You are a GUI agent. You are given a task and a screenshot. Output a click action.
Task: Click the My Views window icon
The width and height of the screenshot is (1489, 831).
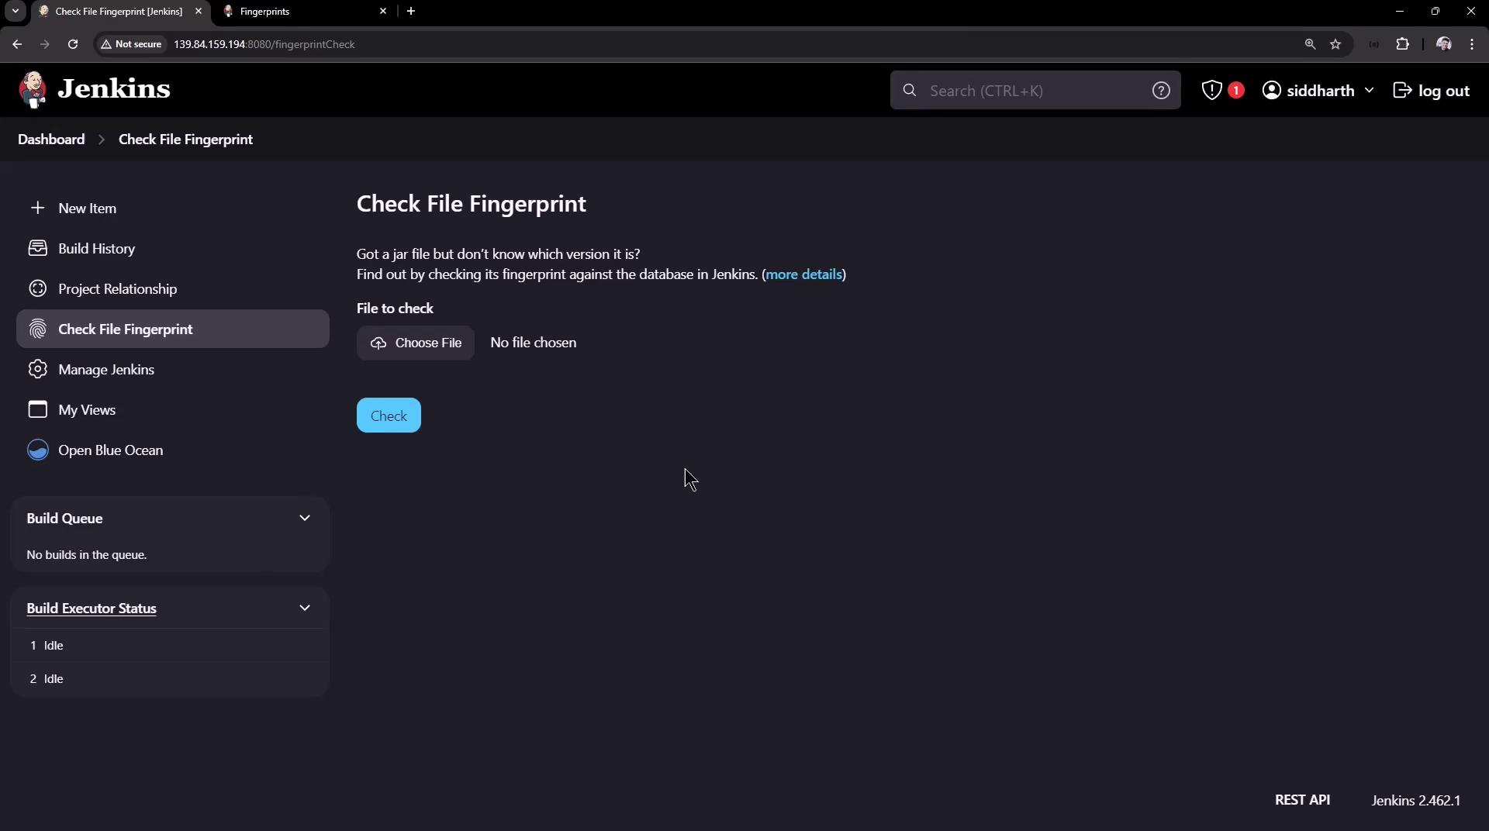pyautogui.click(x=37, y=409)
